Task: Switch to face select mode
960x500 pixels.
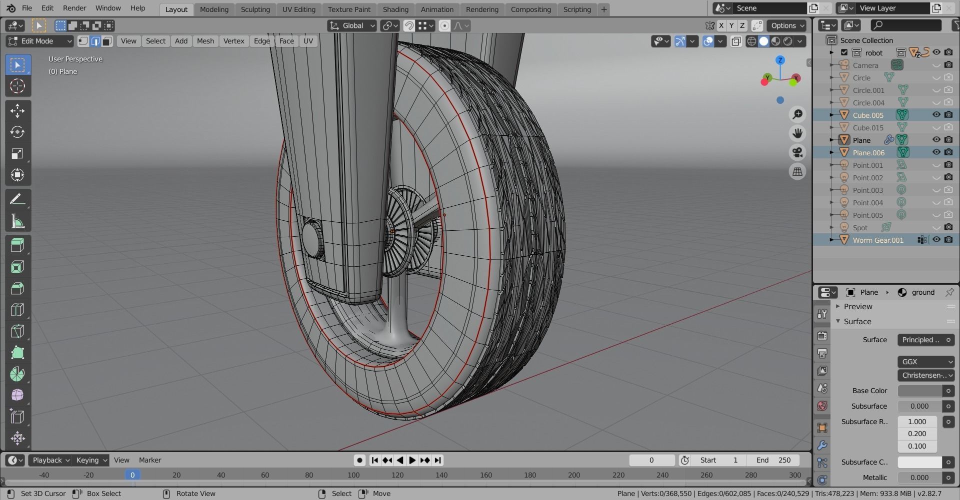Action: tap(107, 41)
